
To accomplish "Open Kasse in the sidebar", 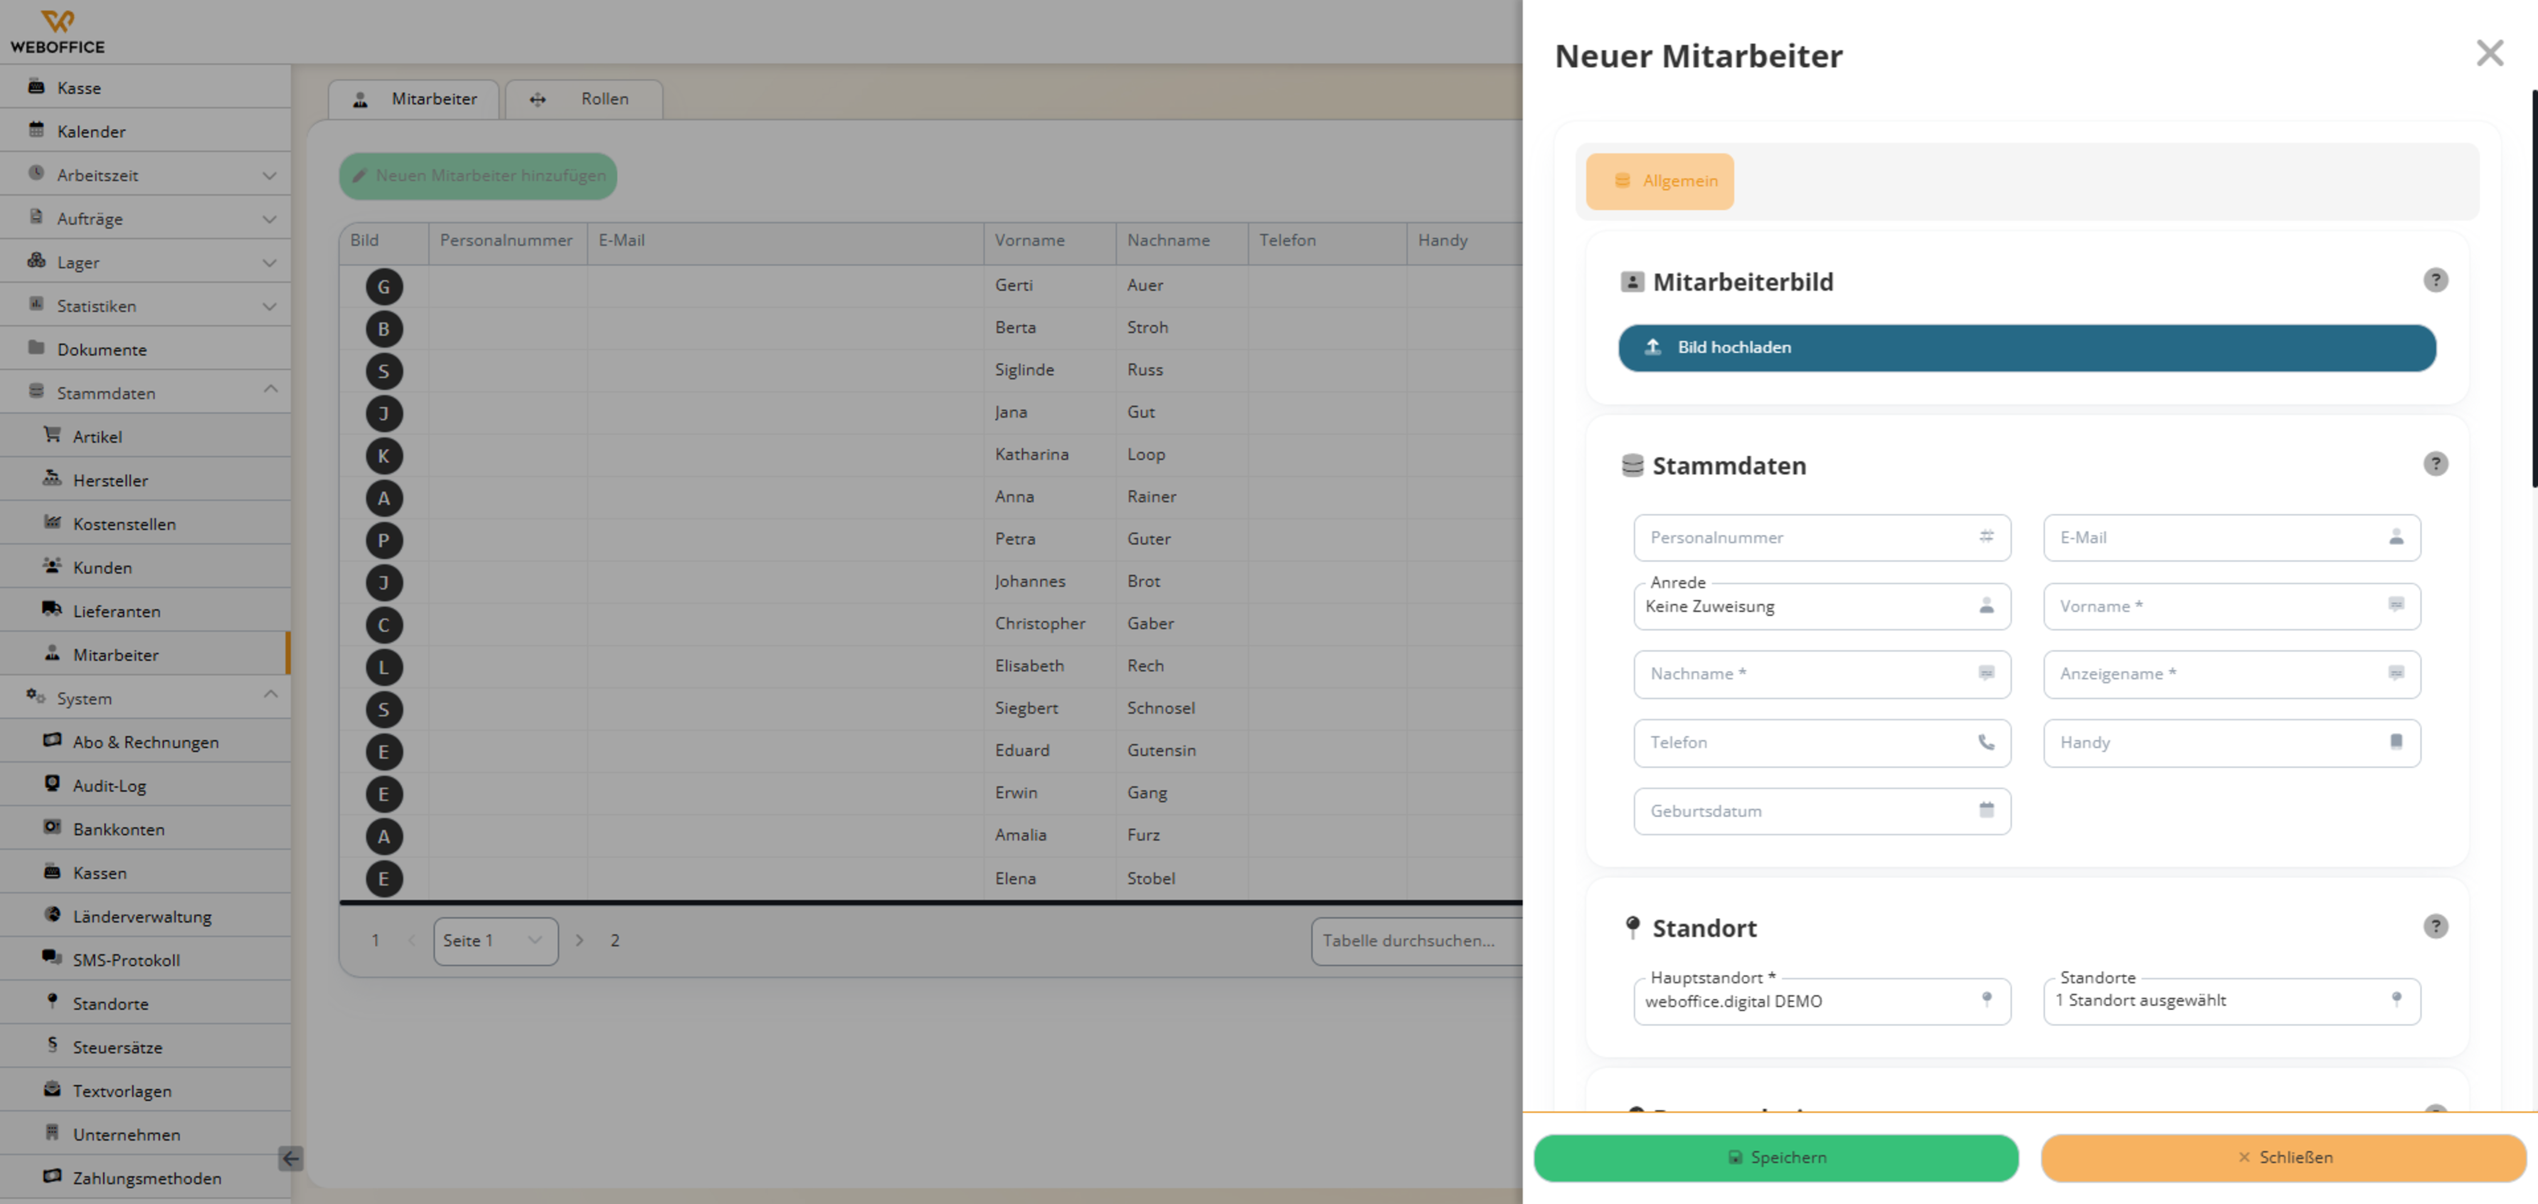I will [x=145, y=88].
